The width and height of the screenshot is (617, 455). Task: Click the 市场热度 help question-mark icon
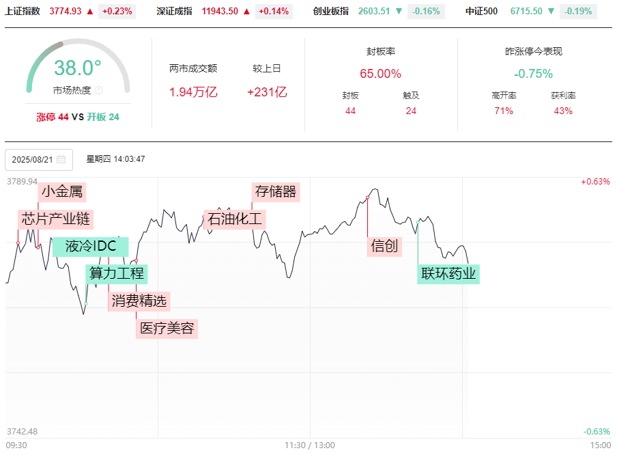[x=98, y=90]
